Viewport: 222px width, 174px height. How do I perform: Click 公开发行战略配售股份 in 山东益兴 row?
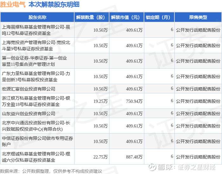[198, 114]
